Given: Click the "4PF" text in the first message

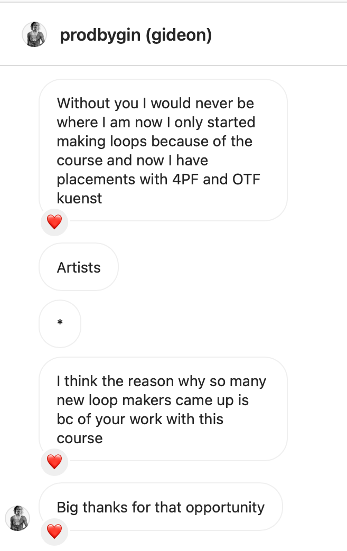Looking at the screenshot, I should point(185,179).
